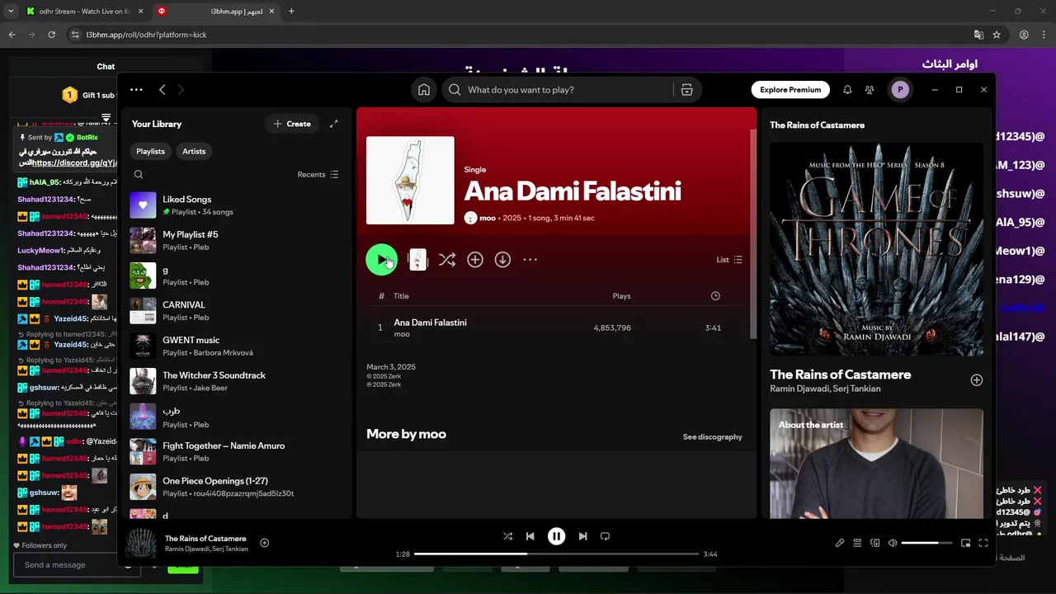1056x594 pixels.
Task: Open Spotify three-dots main menu
Action: [x=136, y=90]
